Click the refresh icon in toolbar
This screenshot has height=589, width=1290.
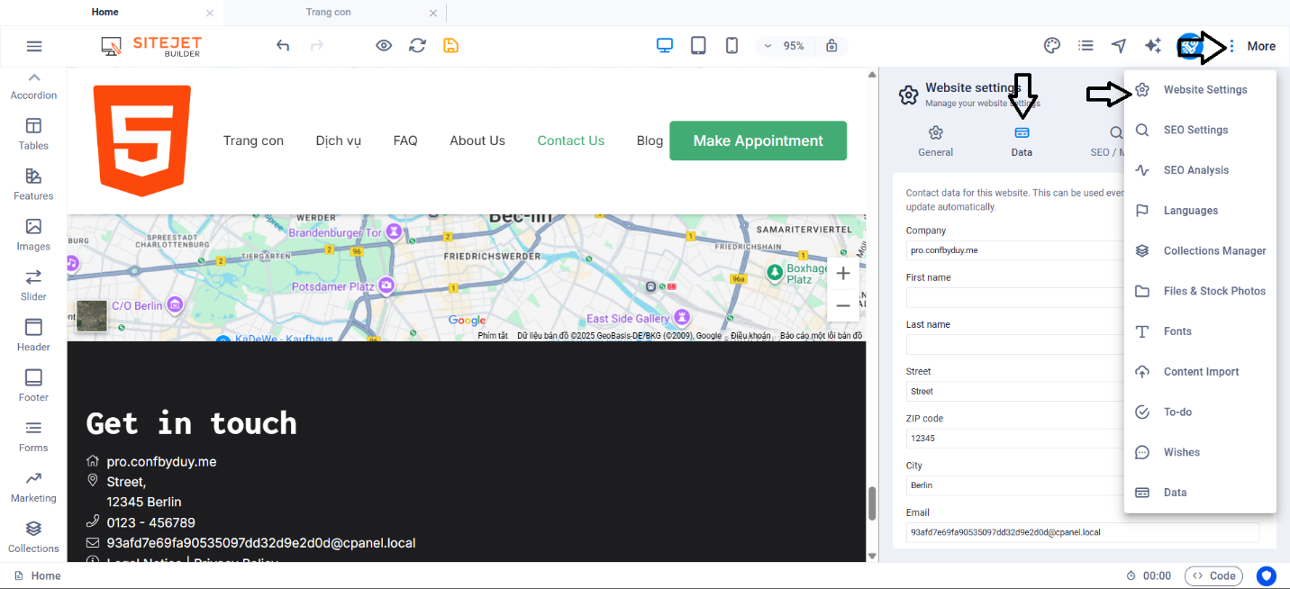click(x=417, y=46)
